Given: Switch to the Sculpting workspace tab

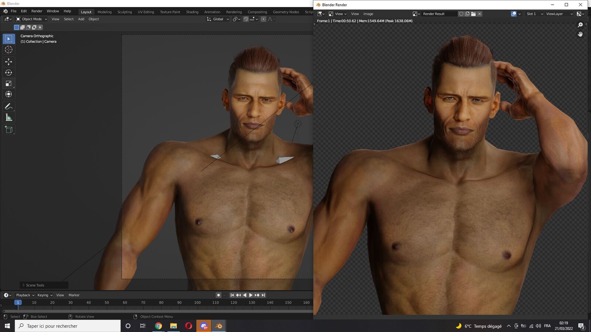Looking at the screenshot, I should point(124,12).
